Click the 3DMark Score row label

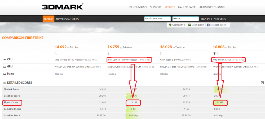pyautogui.click(x=11, y=89)
